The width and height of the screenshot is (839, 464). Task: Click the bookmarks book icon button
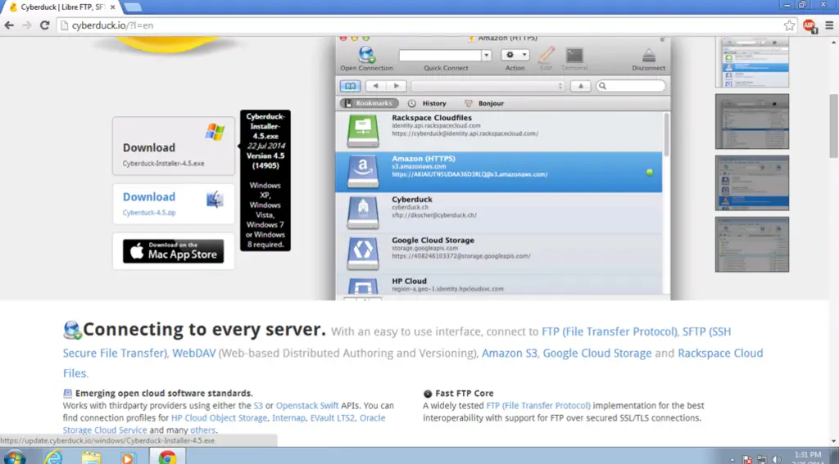pyautogui.click(x=350, y=86)
